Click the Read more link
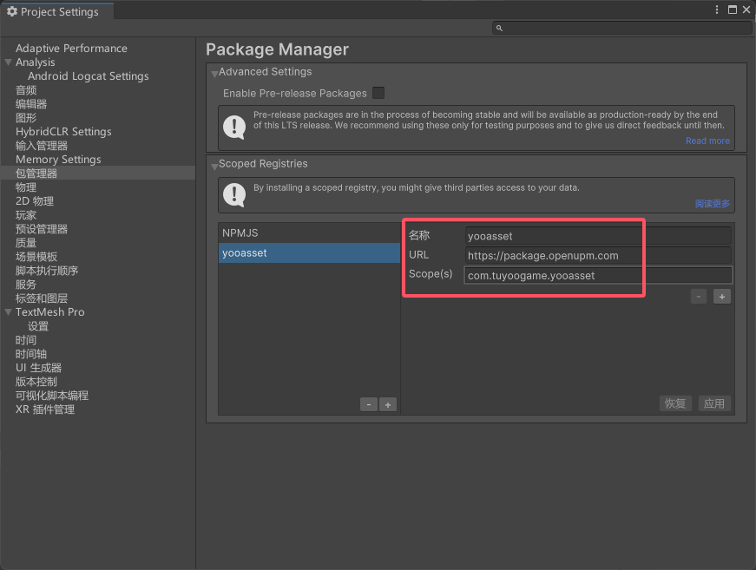 707,141
